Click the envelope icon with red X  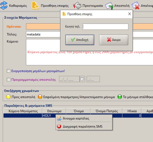(x=136, y=6)
